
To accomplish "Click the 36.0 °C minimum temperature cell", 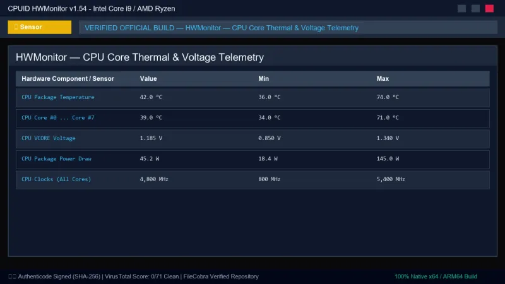I will 270,97.
